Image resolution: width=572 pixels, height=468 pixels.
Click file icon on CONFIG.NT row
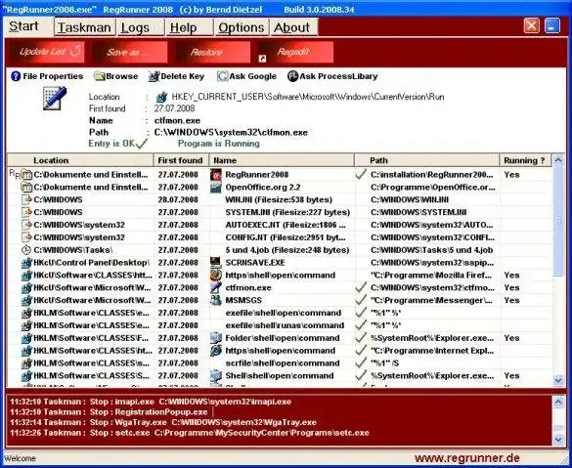click(26, 237)
